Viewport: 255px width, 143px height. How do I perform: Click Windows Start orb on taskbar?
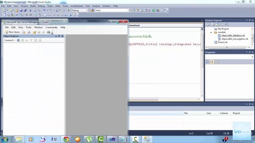coord(5,139)
